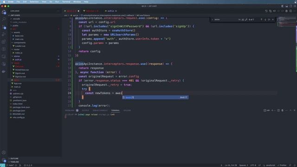This screenshot has width=297, height=167.
Task: Open the Manage gear in activity bar
Action: tap(4, 160)
